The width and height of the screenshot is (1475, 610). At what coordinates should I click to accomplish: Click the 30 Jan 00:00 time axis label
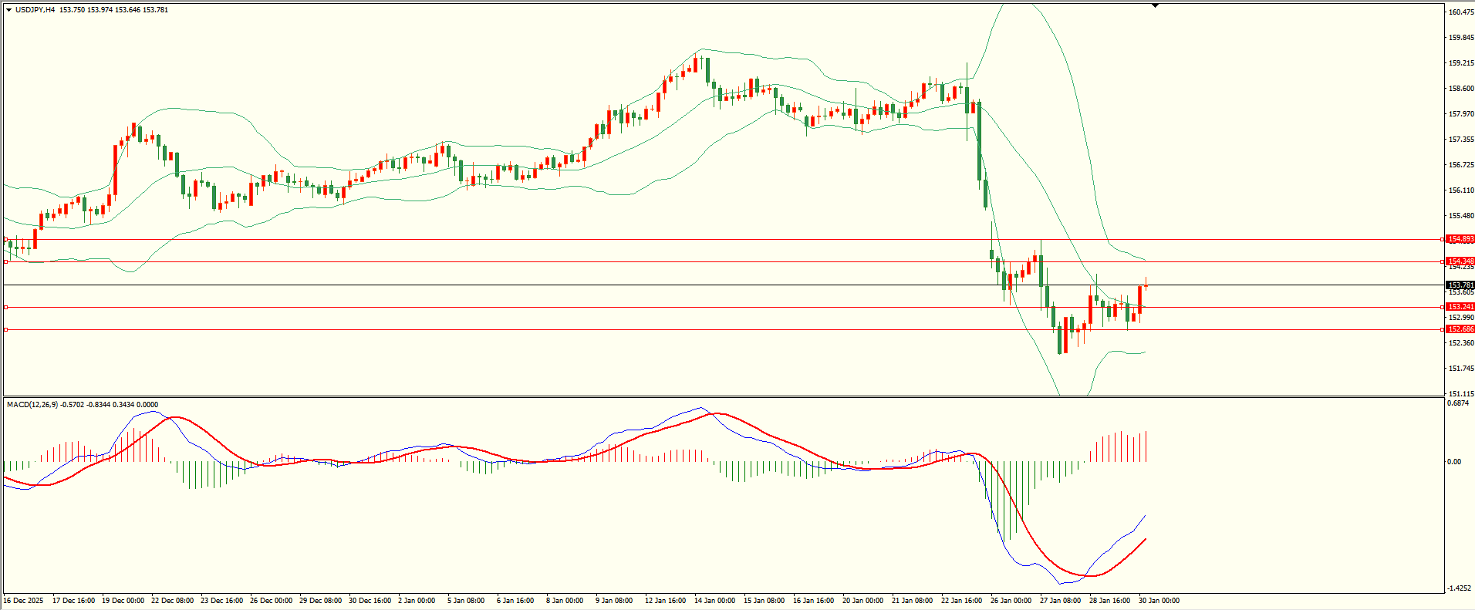pos(1159,601)
